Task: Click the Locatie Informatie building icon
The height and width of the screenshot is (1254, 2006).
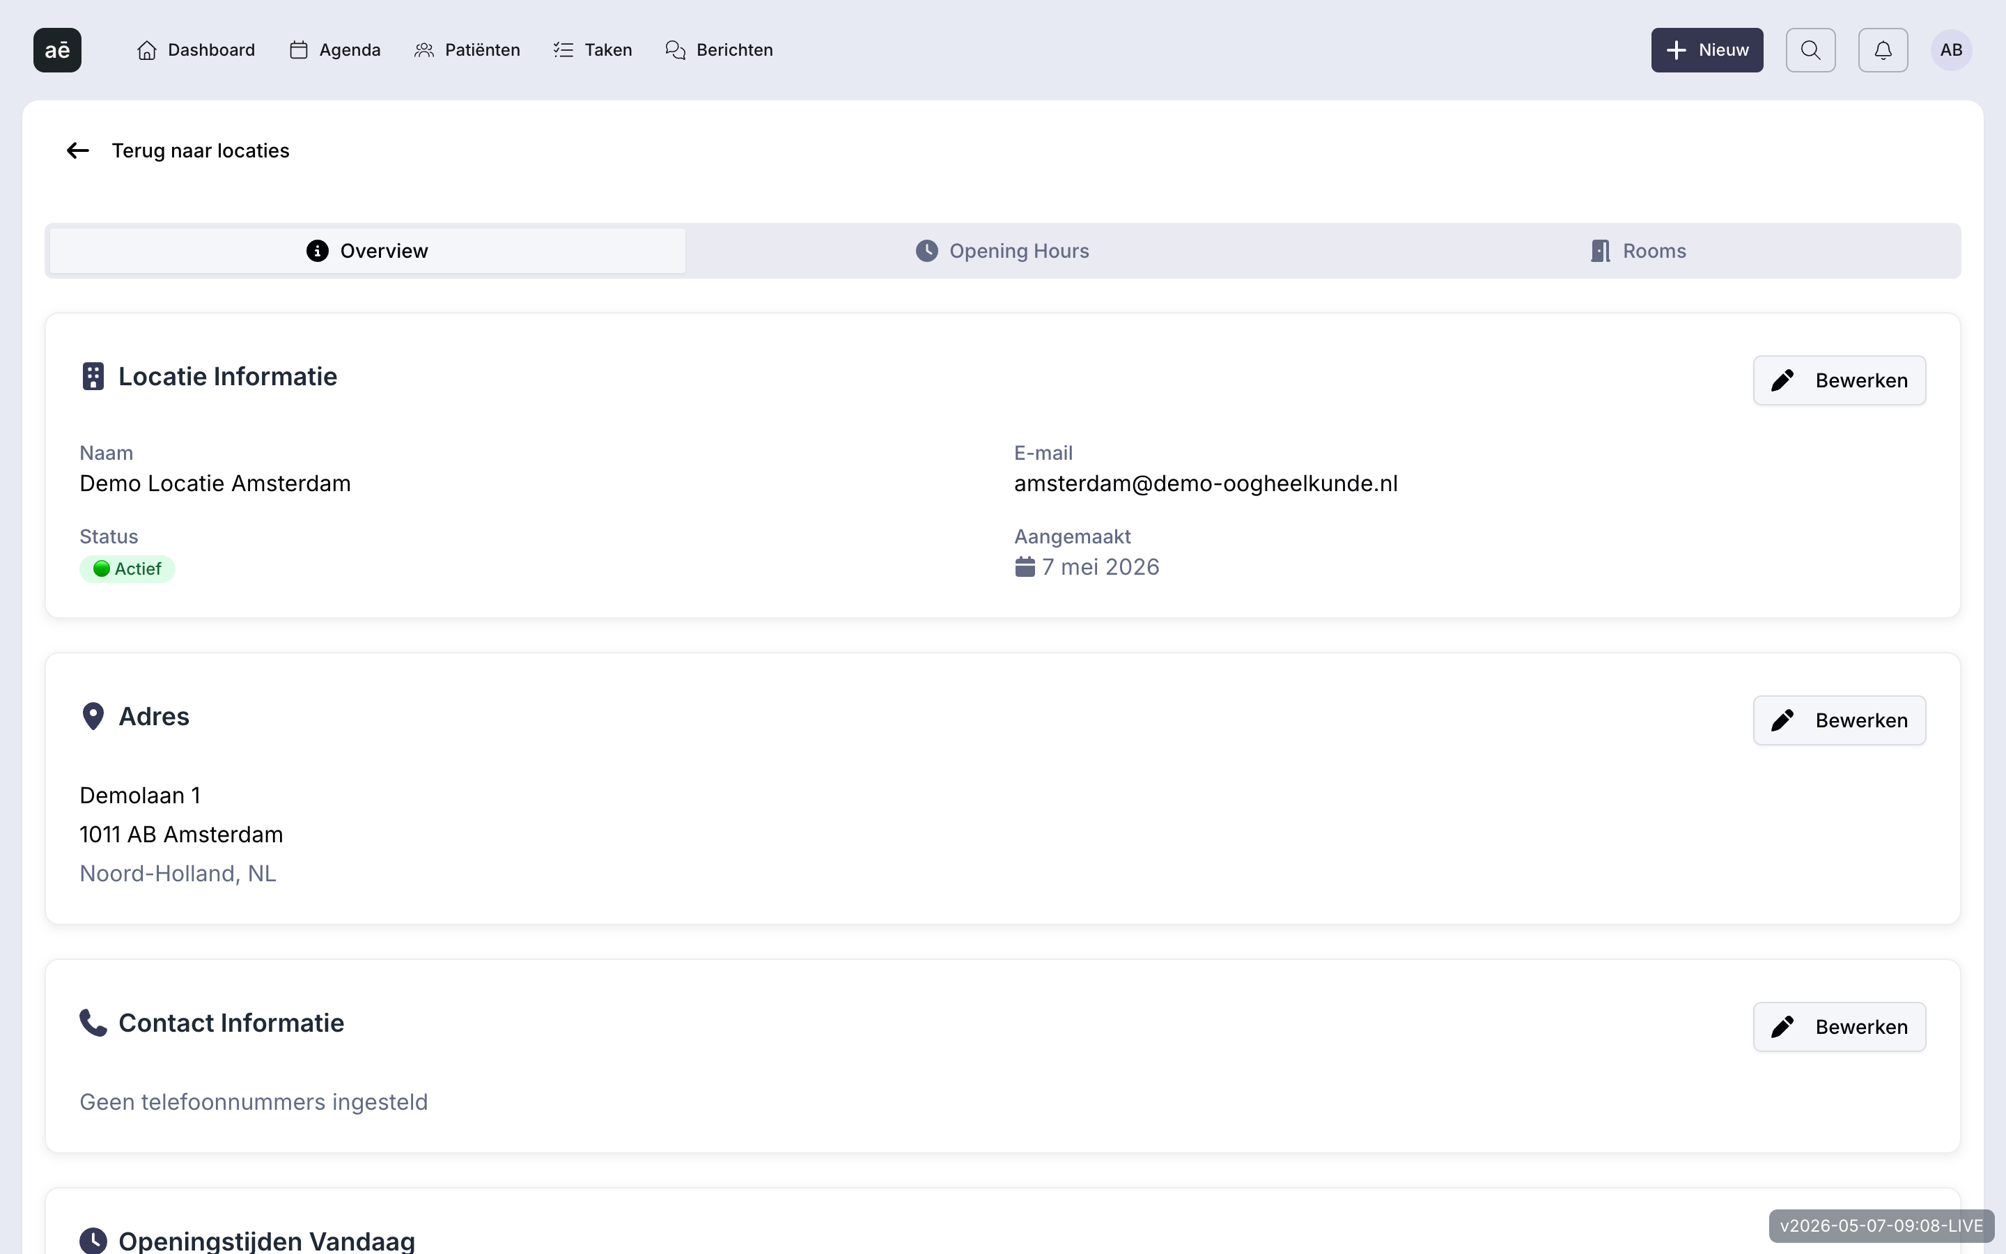Action: click(93, 376)
